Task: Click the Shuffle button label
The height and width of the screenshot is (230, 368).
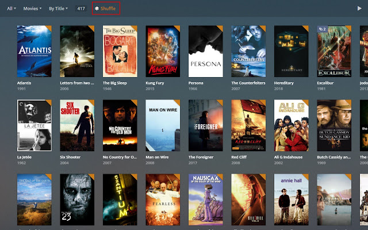Action: click(108, 9)
